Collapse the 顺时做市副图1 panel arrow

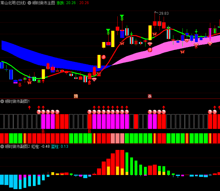pos(2,101)
